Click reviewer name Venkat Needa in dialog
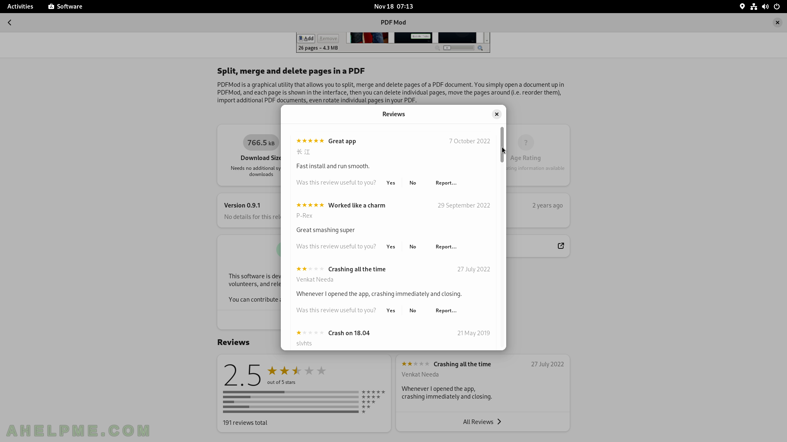787x442 pixels. click(315, 280)
